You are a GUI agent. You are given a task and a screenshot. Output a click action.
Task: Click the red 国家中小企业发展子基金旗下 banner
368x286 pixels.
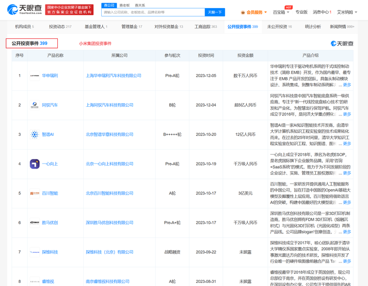pos(69,10)
